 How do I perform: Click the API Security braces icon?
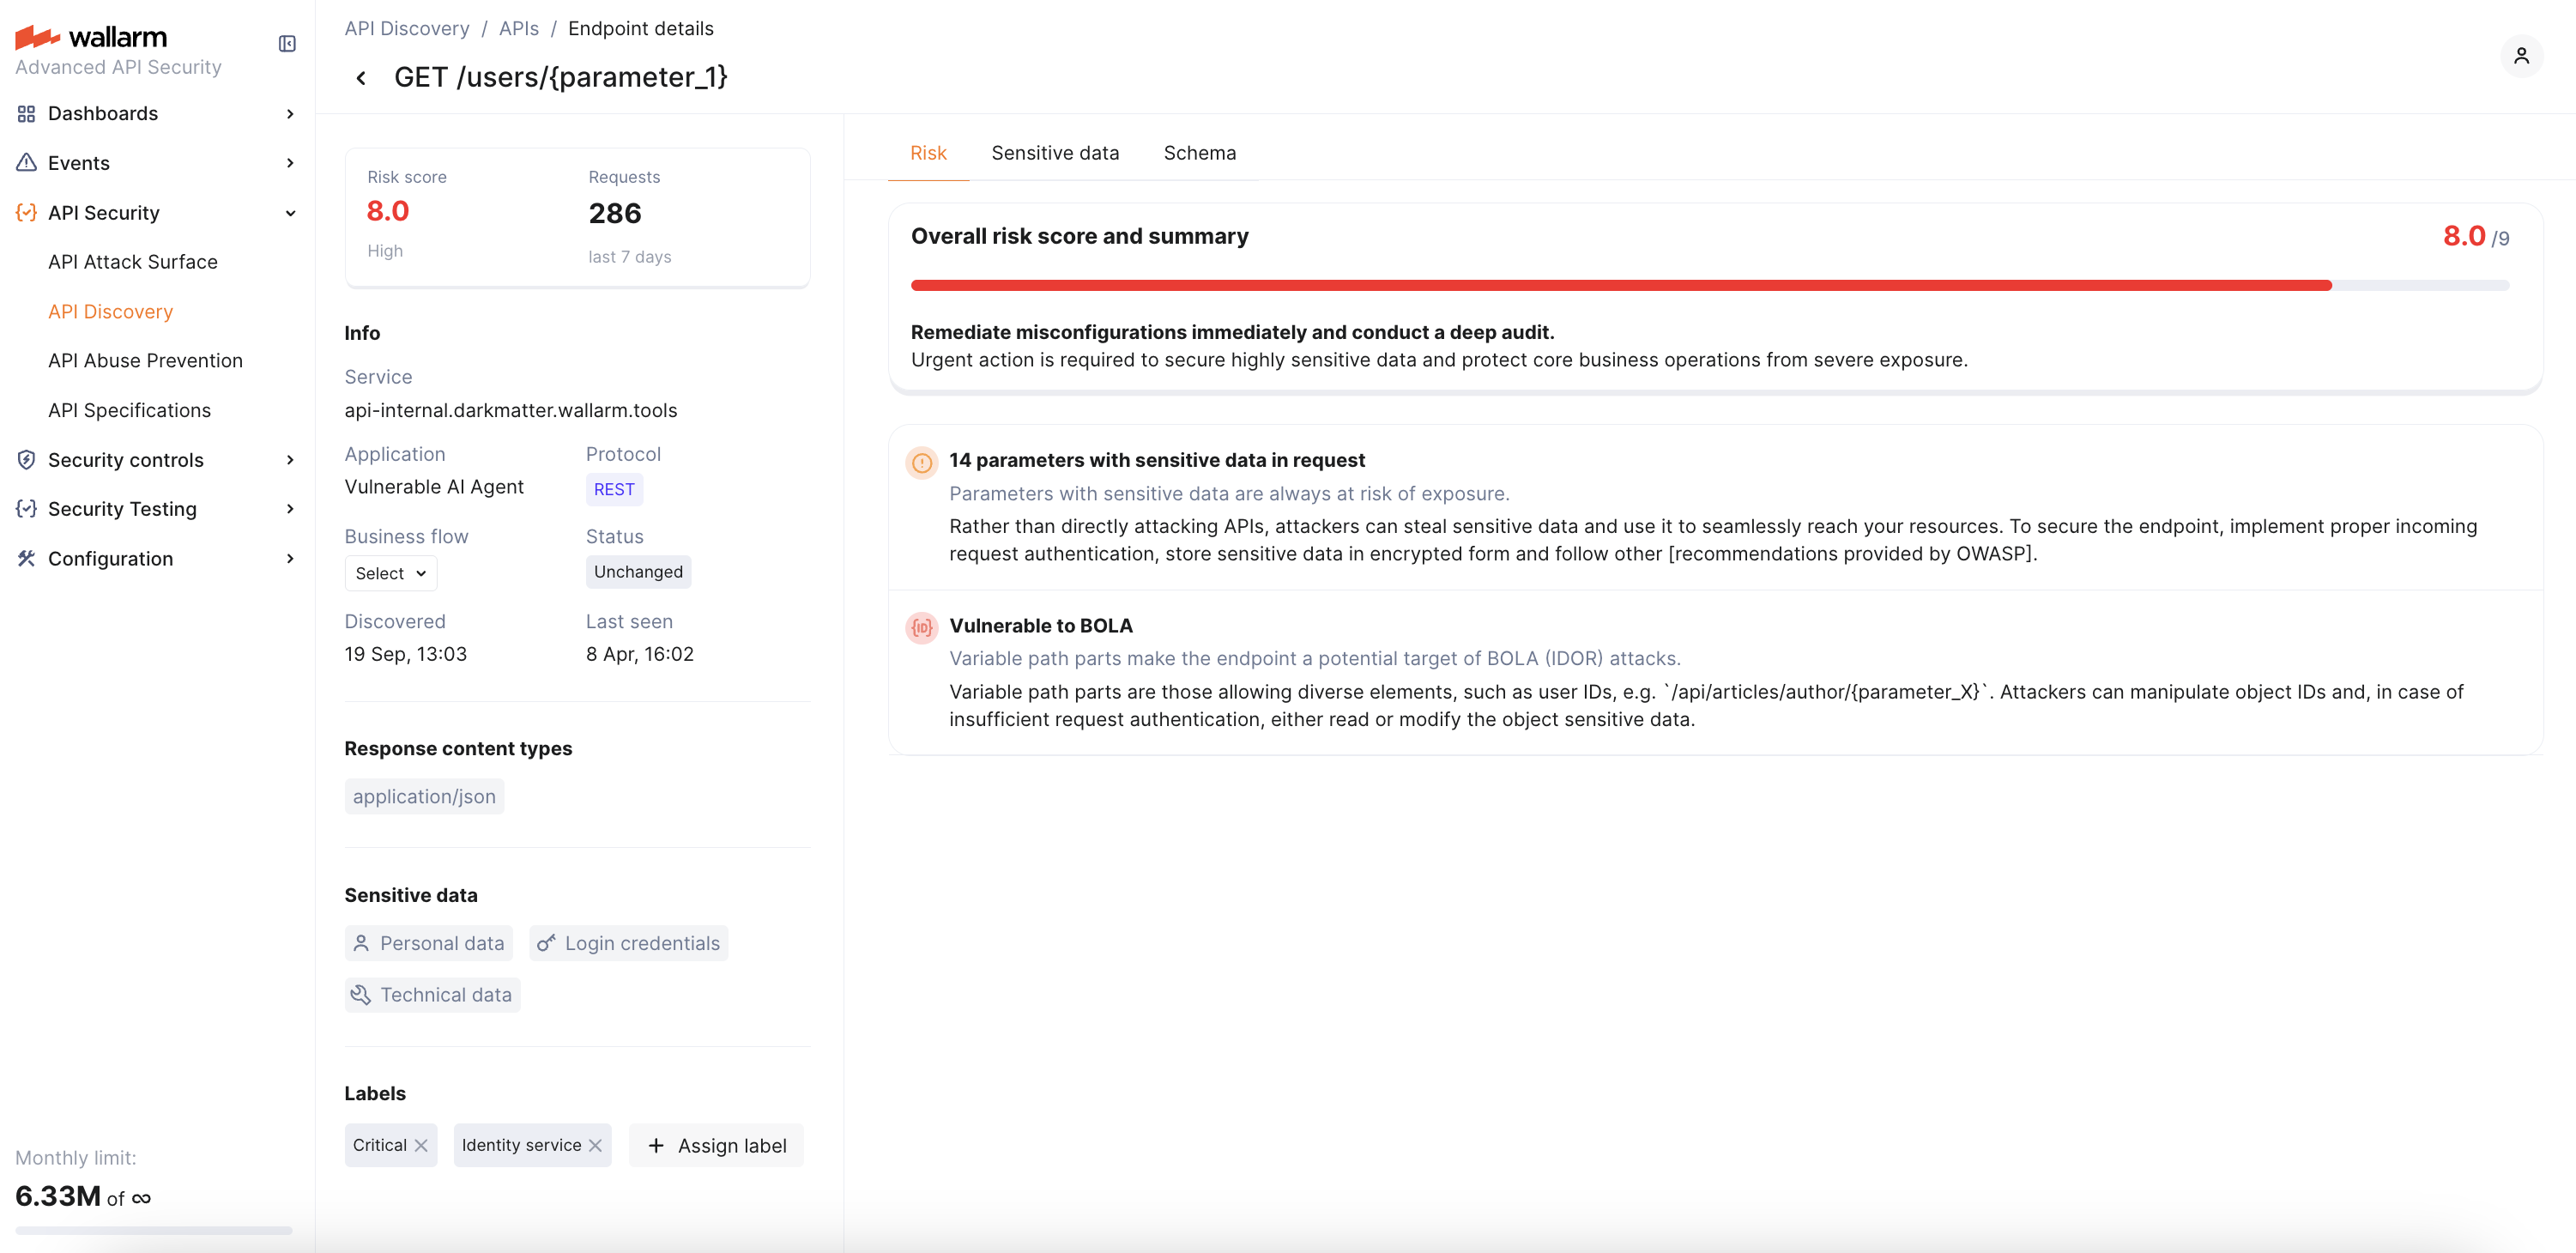tap(26, 212)
